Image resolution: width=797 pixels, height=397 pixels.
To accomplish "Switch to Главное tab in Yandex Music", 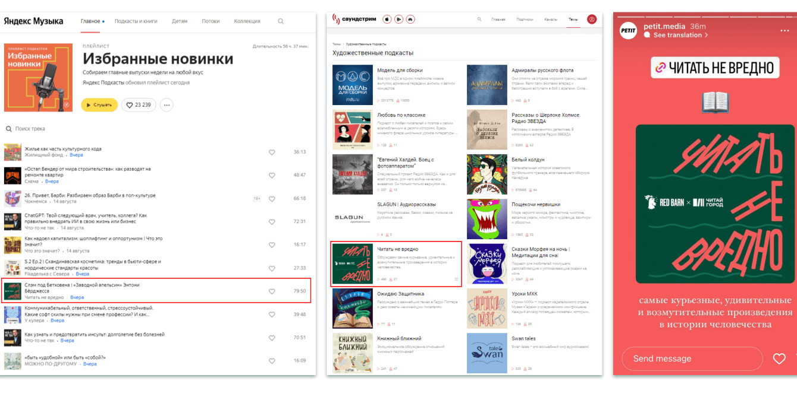I will point(91,21).
